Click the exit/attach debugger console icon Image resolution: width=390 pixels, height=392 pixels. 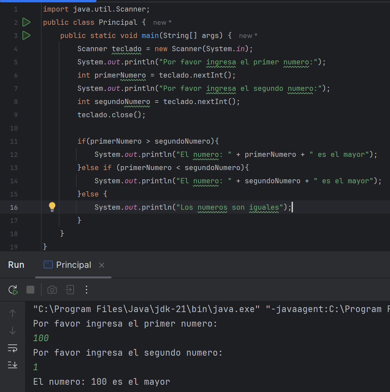(70, 290)
